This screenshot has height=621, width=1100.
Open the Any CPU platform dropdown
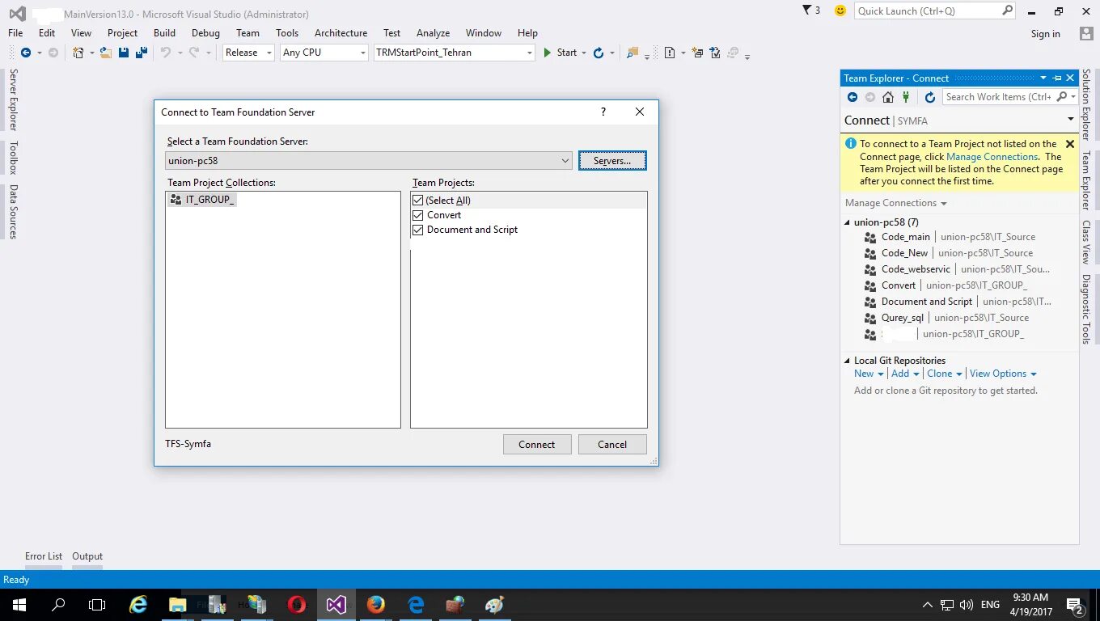362,53
